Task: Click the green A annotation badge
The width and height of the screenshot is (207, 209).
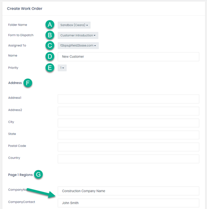Action: click(x=50, y=25)
